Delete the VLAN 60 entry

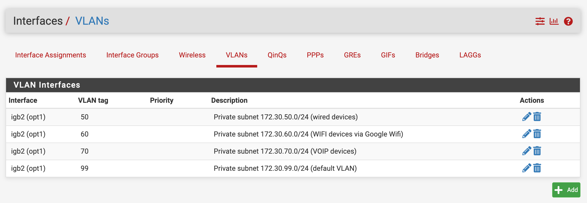tap(537, 134)
